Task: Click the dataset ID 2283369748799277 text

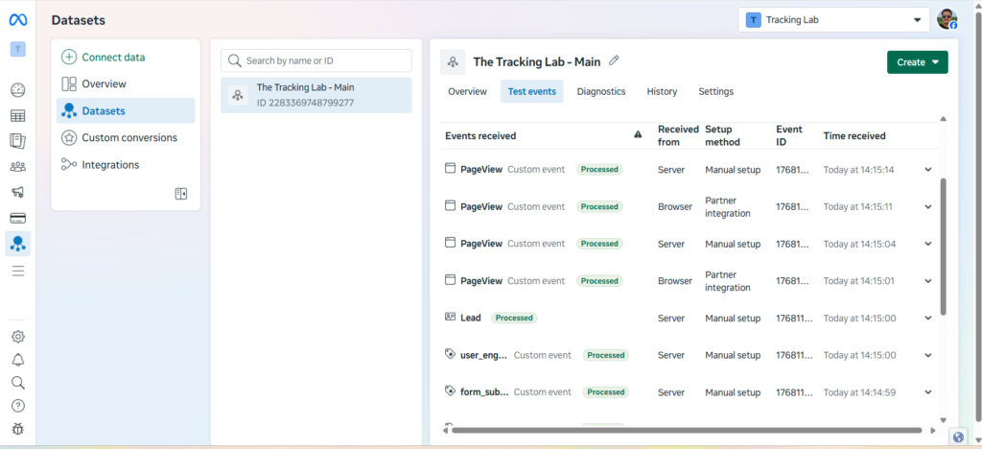Action: click(x=305, y=103)
